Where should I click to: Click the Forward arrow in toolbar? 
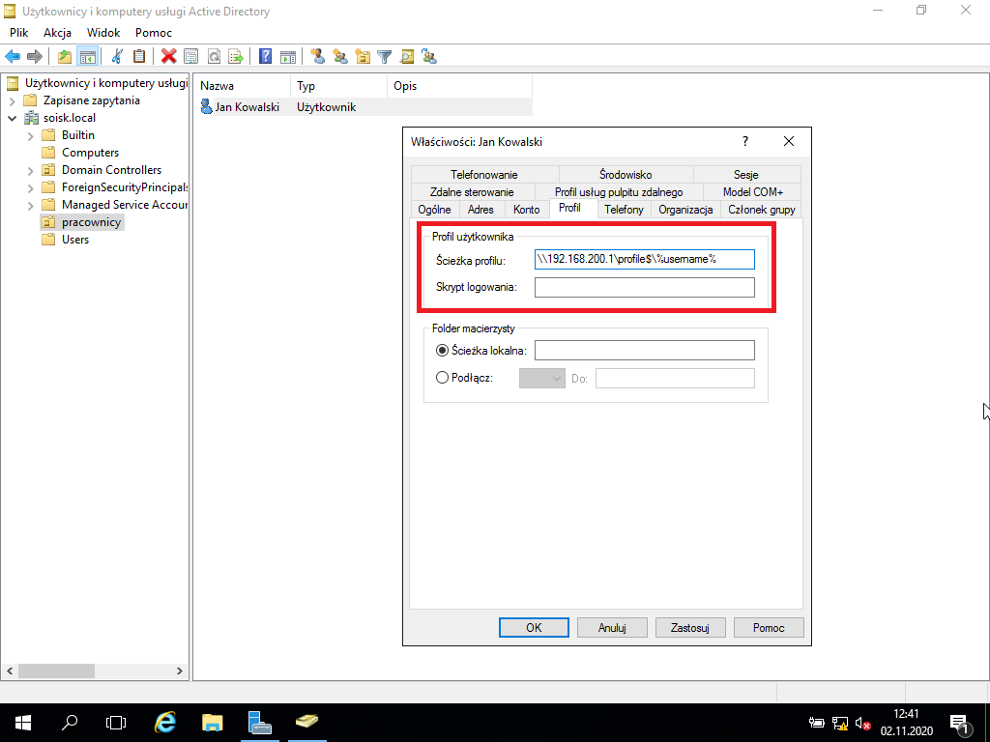35,57
